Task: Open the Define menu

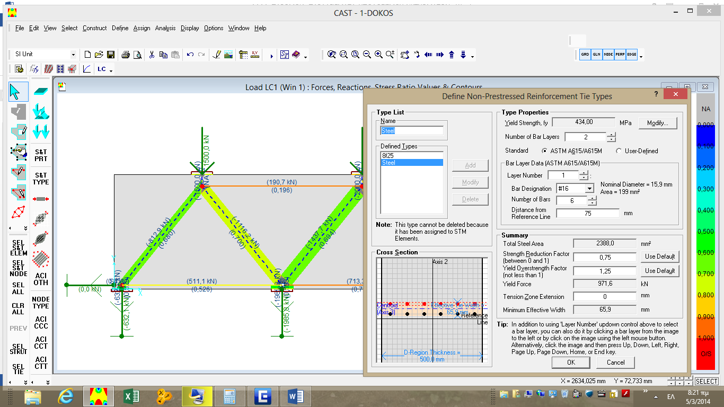Action: pos(120,28)
